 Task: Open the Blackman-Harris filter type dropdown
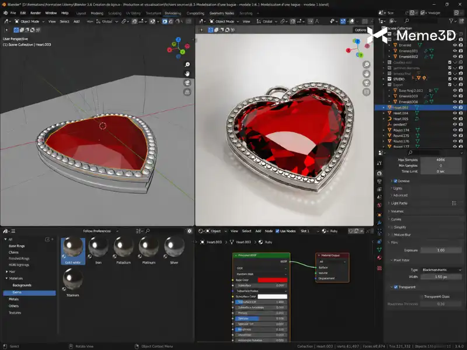click(441, 270)
